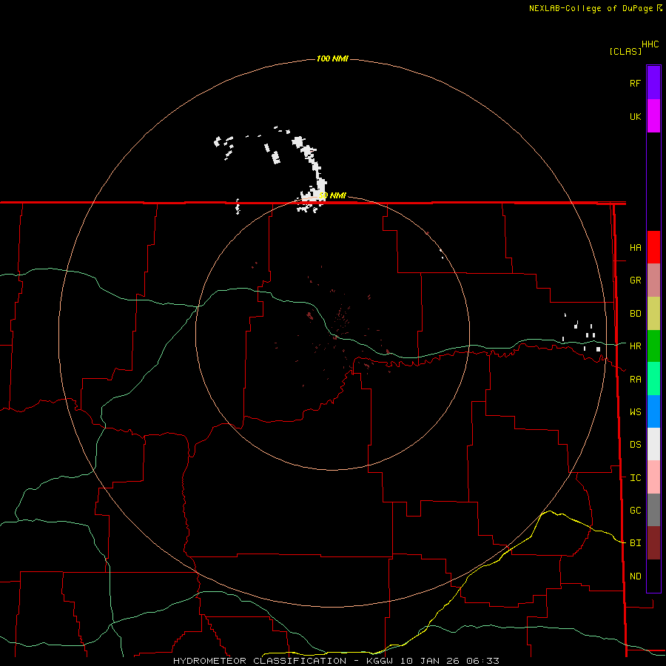The width and height of the screenshot is (666, 666).
Task: Click the BD legend label
Action: coord(635,314)
